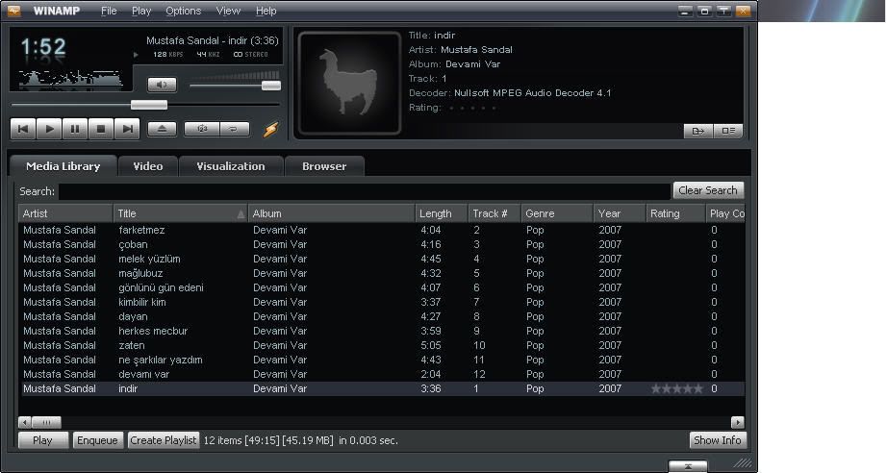This screenshot has width=887, height=473.
Task: Pause the current song
Action: (75, 129)
